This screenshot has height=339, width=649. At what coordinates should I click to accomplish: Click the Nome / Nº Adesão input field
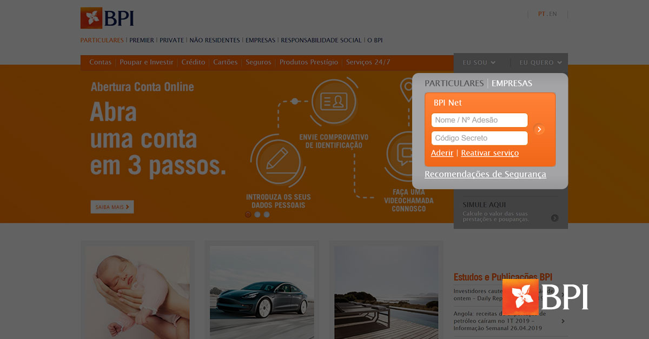(479, 119)
